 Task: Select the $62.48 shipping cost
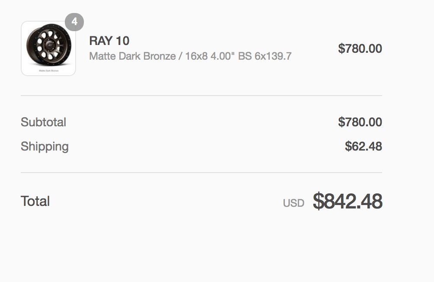click(x=364, y=146)
